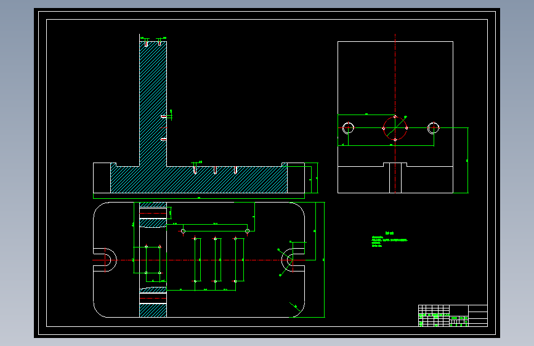534x346 pixels.
Task: Click the right bolt hole circle in side view
Action: (x=433, y=128)
